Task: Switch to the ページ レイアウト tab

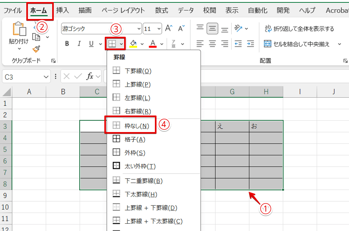Action: tap(123, 10)
